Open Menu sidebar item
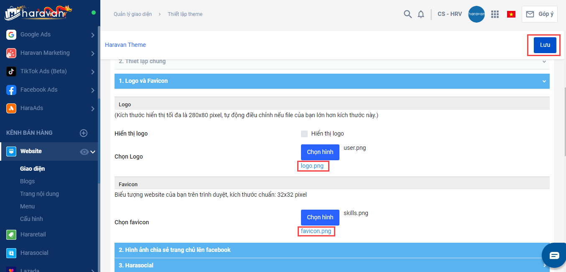The height and width of the screenshot is (272, 566). tap(27, 206)
